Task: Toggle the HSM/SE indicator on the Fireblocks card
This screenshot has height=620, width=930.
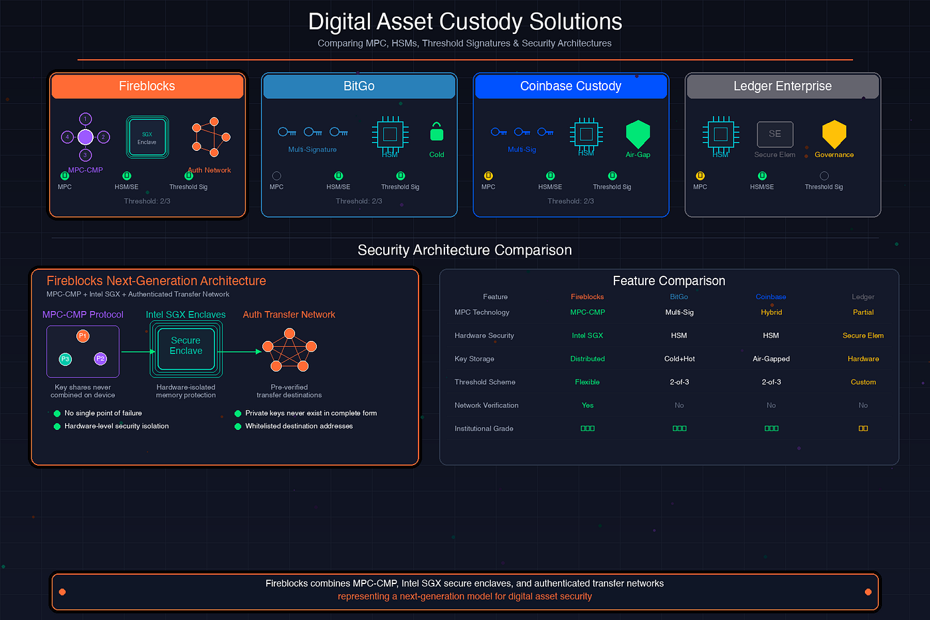Action: click(126, 175)
